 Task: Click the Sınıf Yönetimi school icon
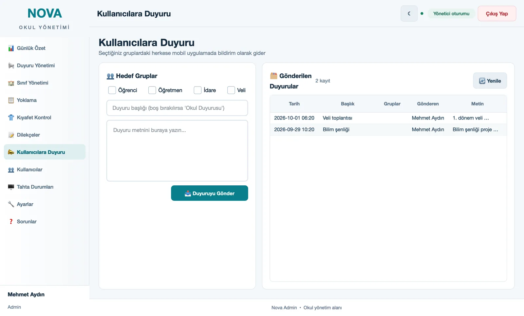11,83
